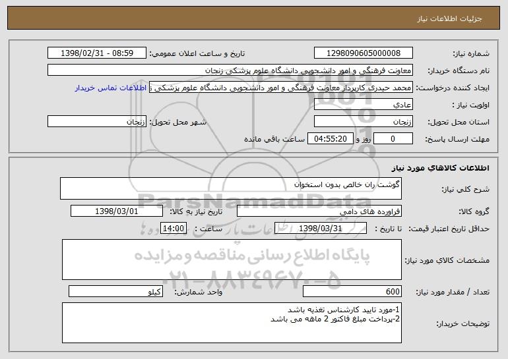The image size is (508, 359).
Task: Click the label تاریخ نیاز به کالا
Action: (x=196, y=211)
